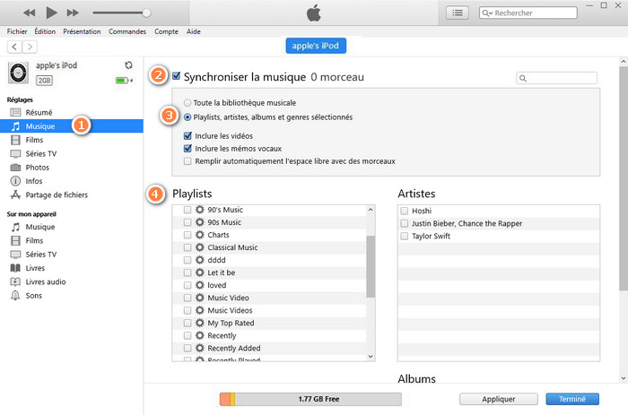The width and height of the screenshot is (628, 415).
Task: Select Photos in the Réglages sidebar
Action: point(38,168)
